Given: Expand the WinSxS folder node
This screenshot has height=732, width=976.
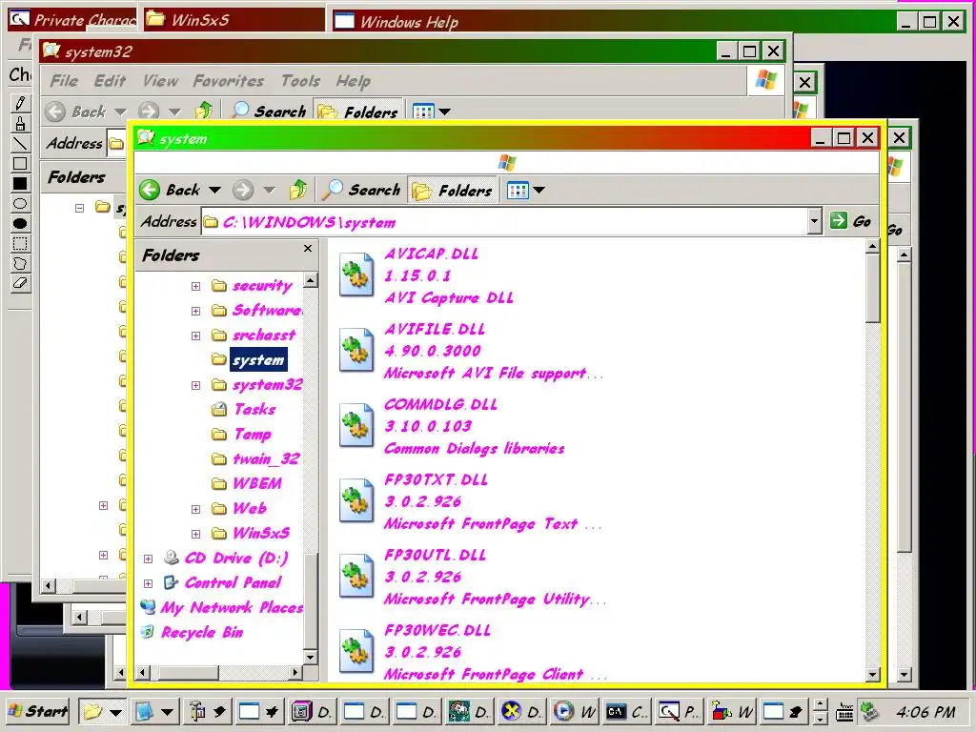Looking at the screenshot, I should (195, 534).
